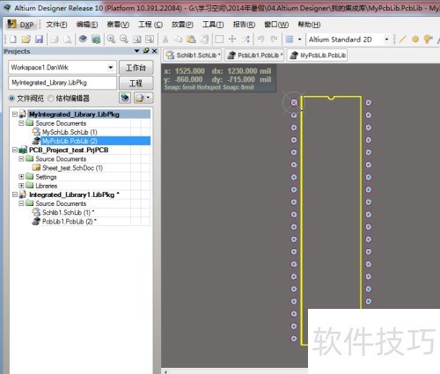
Task: Click the Open File folder icon
Action: pyautogui.click(x=26, y=39)
